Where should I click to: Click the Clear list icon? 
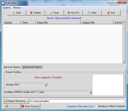pyautogui.click(x=51, y=13)
